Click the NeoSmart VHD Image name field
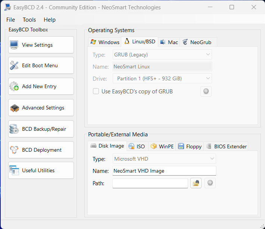Image resolution: width=265 pixels, height=229 pixels. (x=164, y=171)
